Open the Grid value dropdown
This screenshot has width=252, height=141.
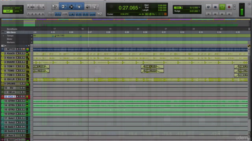(x=199, y=7)
